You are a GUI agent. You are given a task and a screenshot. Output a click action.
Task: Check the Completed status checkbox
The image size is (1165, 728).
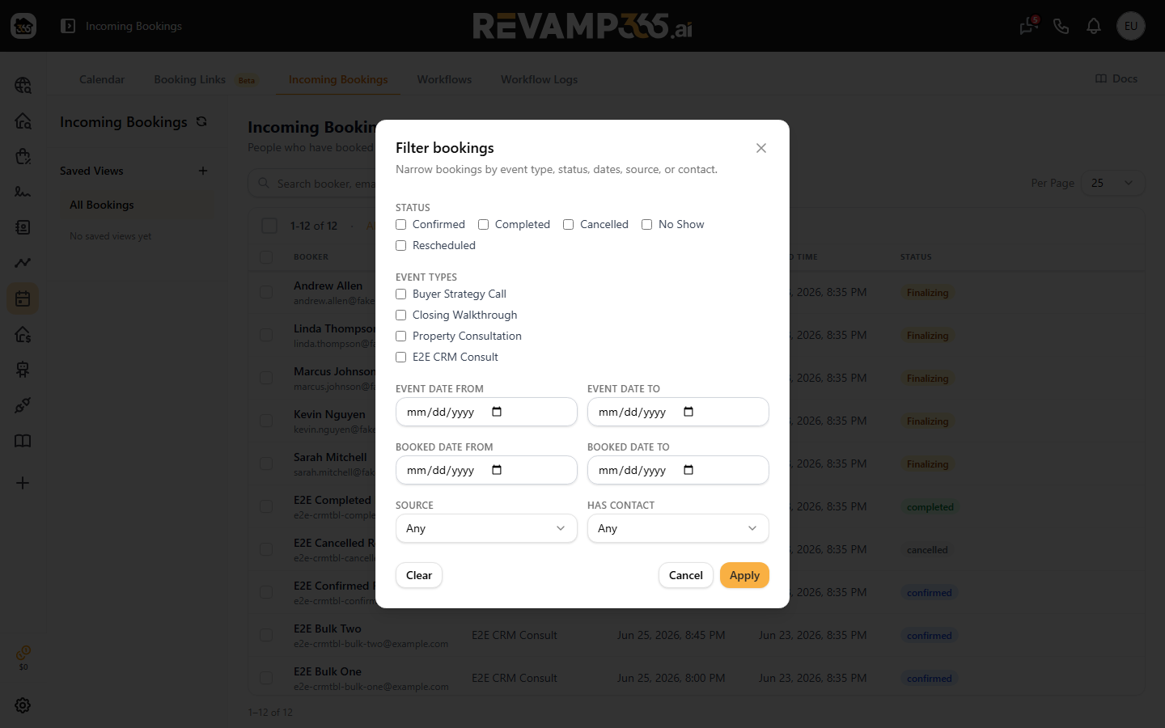[483, 224]
